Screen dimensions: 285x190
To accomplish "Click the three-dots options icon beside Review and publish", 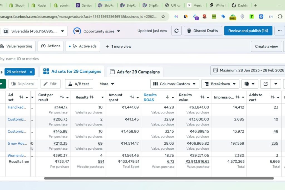I will point(280,31).
